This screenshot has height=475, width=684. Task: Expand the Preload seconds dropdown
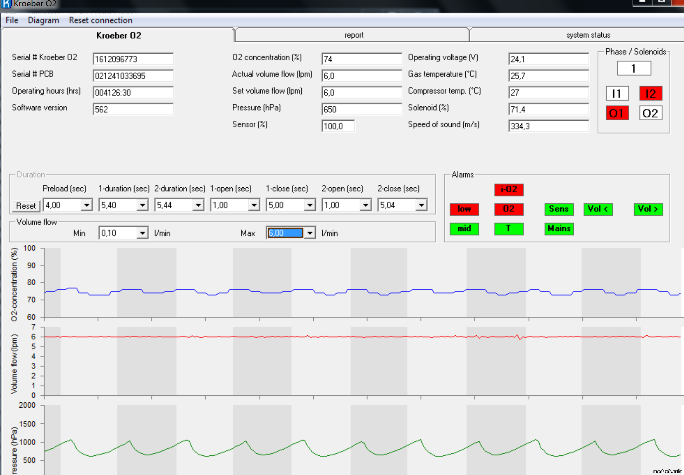[86, 205]
